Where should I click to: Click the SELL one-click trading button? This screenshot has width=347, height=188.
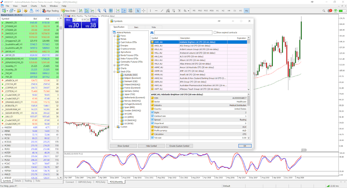73,23
